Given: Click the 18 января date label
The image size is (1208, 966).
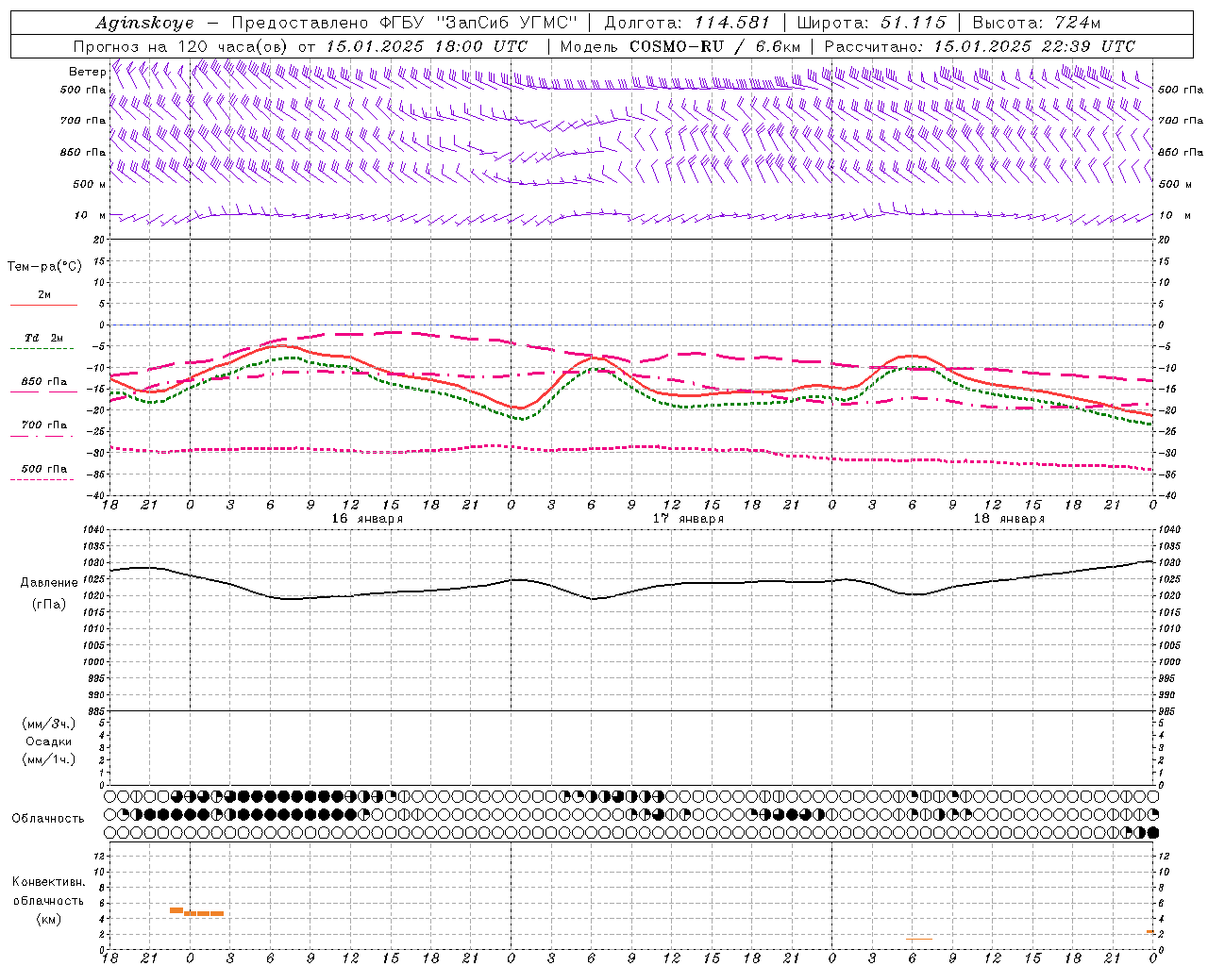Looking at the screenshot, I should point(1009,519).
